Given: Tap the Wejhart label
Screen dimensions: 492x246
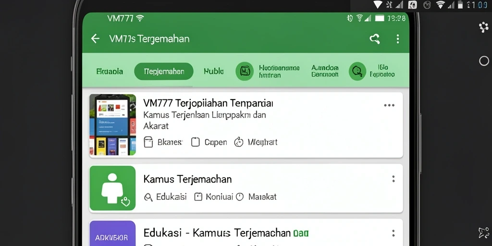Looking at the screenshot, I should [x=263, y=142].
